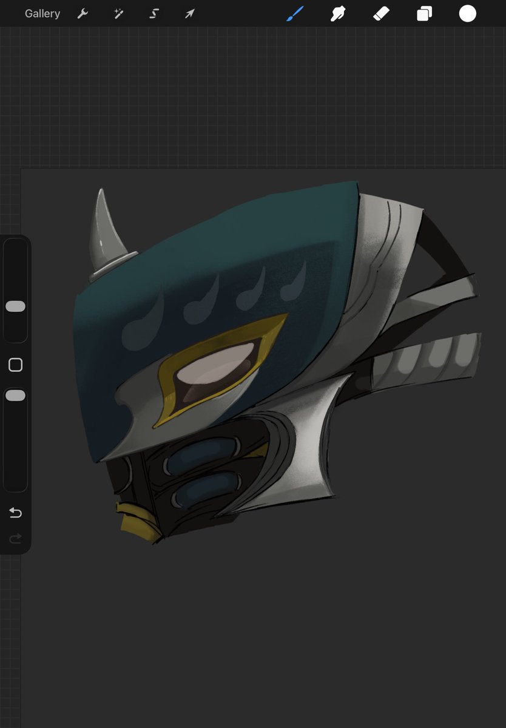Open the Gallery
Image resolution: width=506 pixels, height=728 pixels.
click(42, 13)
